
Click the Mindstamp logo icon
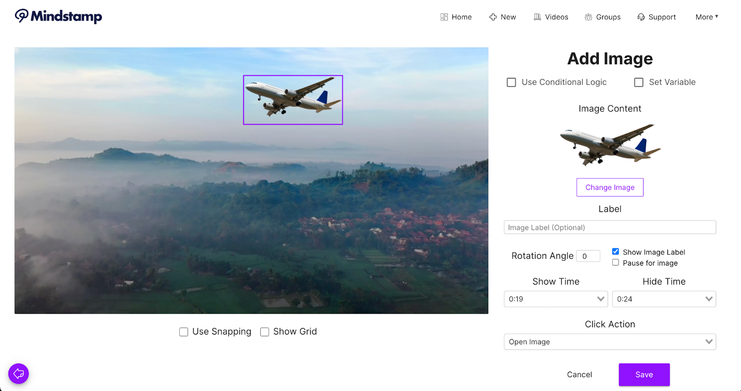[22, 16]
